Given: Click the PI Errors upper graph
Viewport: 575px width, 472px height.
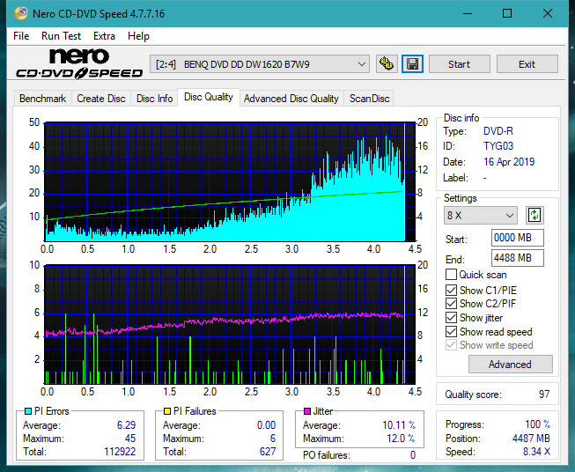Looking at the screenshot, I should click(230, 181).
